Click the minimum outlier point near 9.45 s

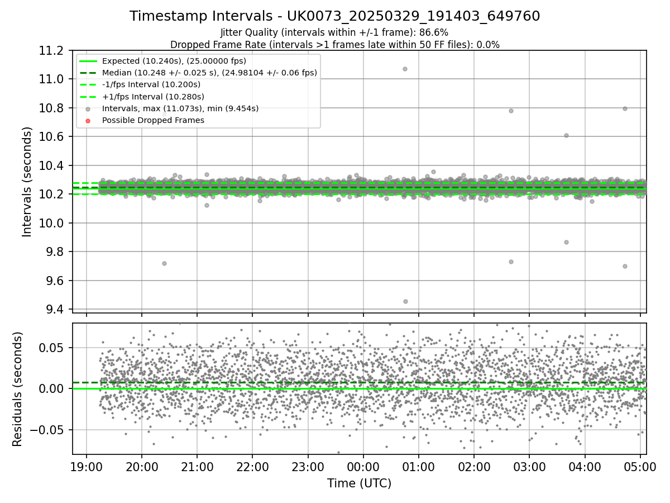coord(405,301)
